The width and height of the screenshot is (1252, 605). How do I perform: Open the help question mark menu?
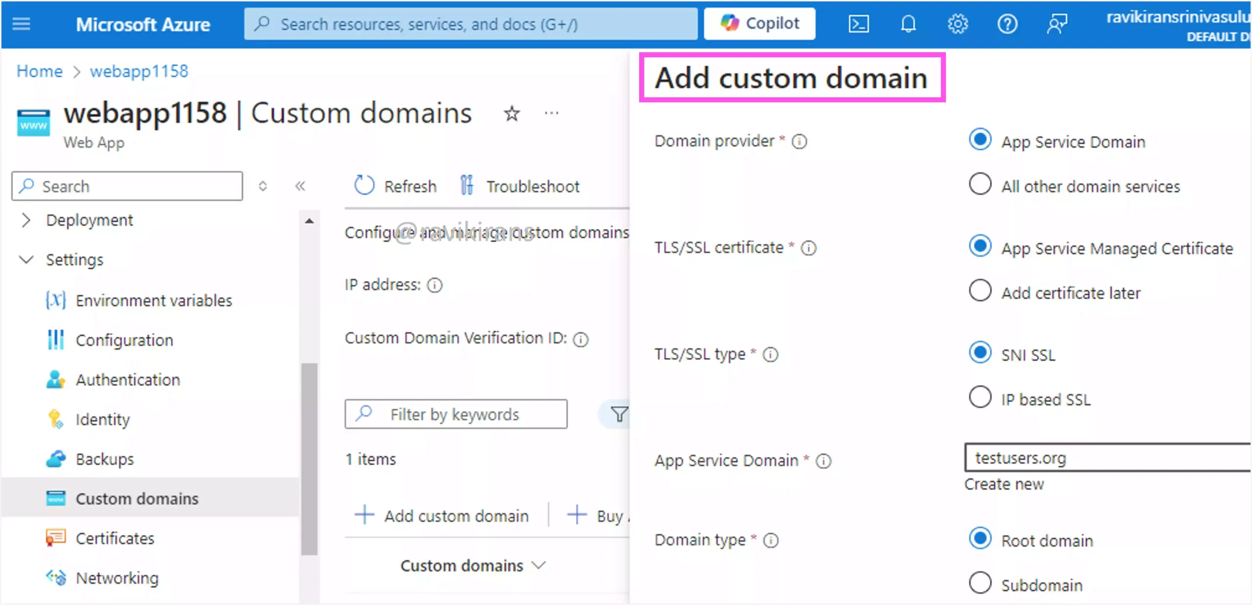(1007, 23)
